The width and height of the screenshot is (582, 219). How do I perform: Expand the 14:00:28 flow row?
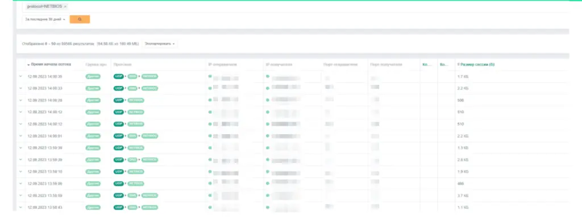[20, 100]
